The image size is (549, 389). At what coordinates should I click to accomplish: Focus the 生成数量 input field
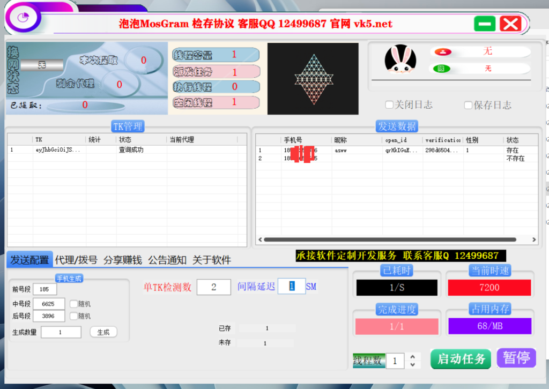pos(61,332)
